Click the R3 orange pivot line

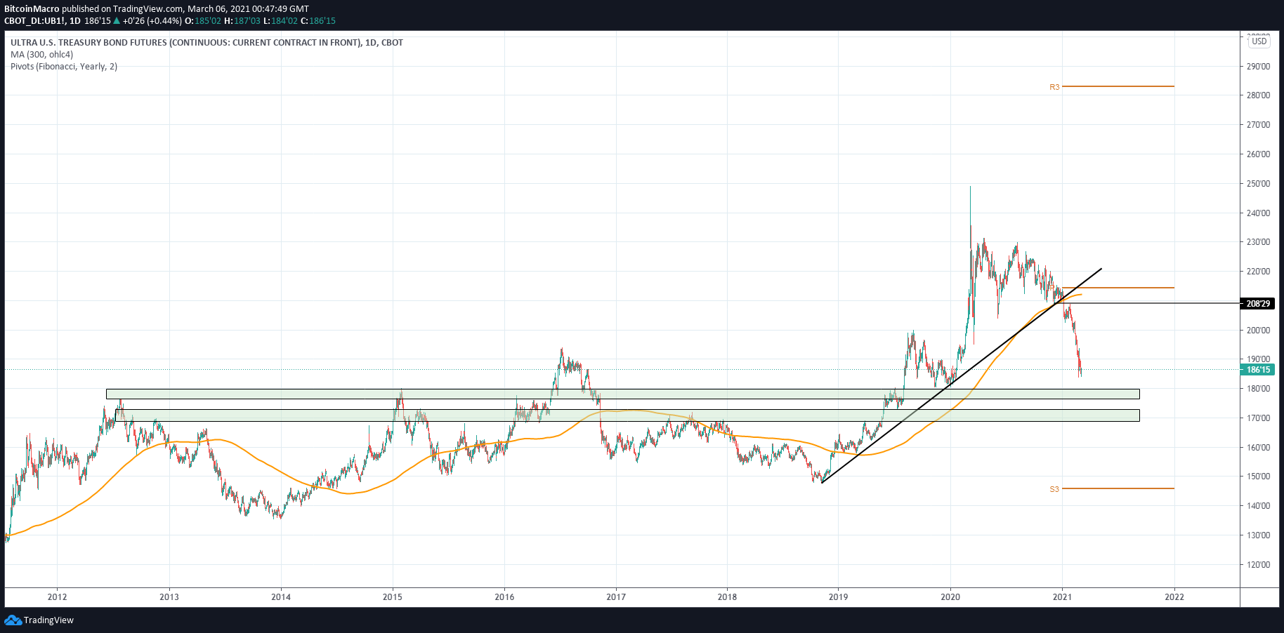click(x=1118, y=86)
